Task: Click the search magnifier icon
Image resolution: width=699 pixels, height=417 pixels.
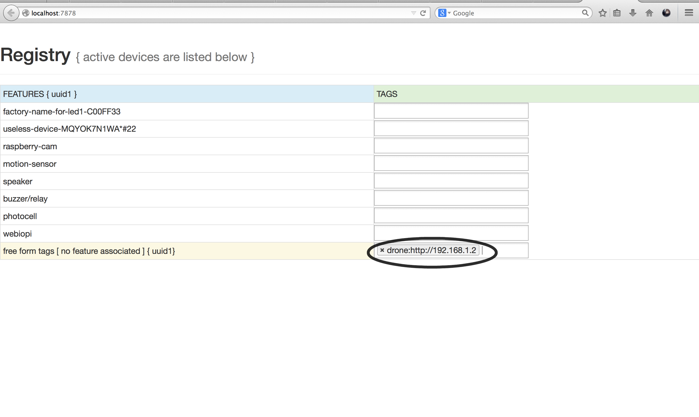Action: [x=585, y=13]
